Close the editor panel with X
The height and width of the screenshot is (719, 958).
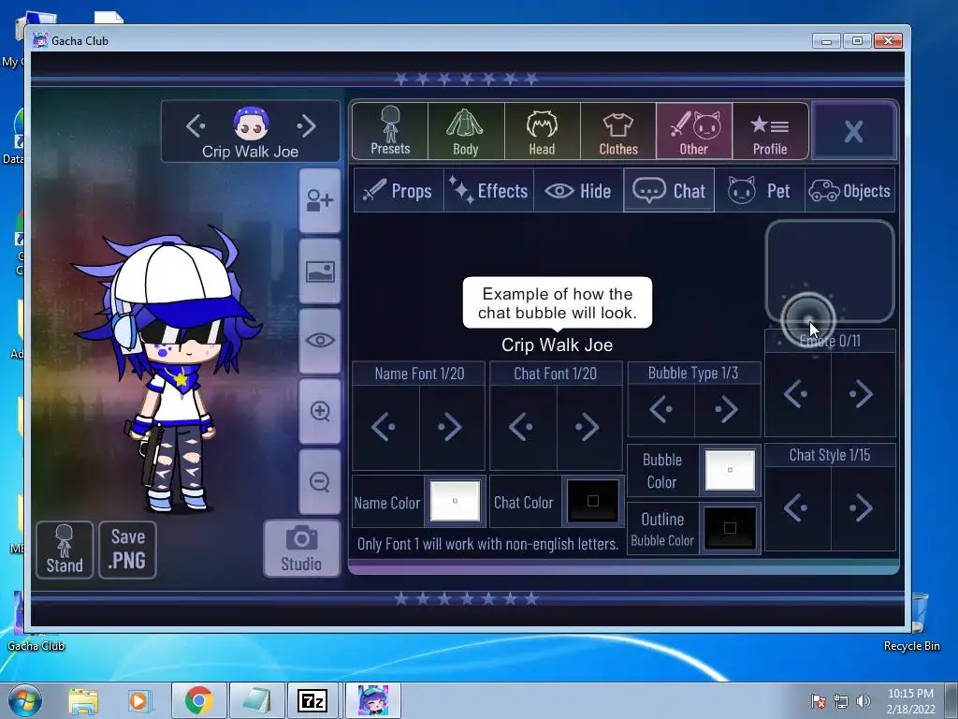tap(853, 131)
